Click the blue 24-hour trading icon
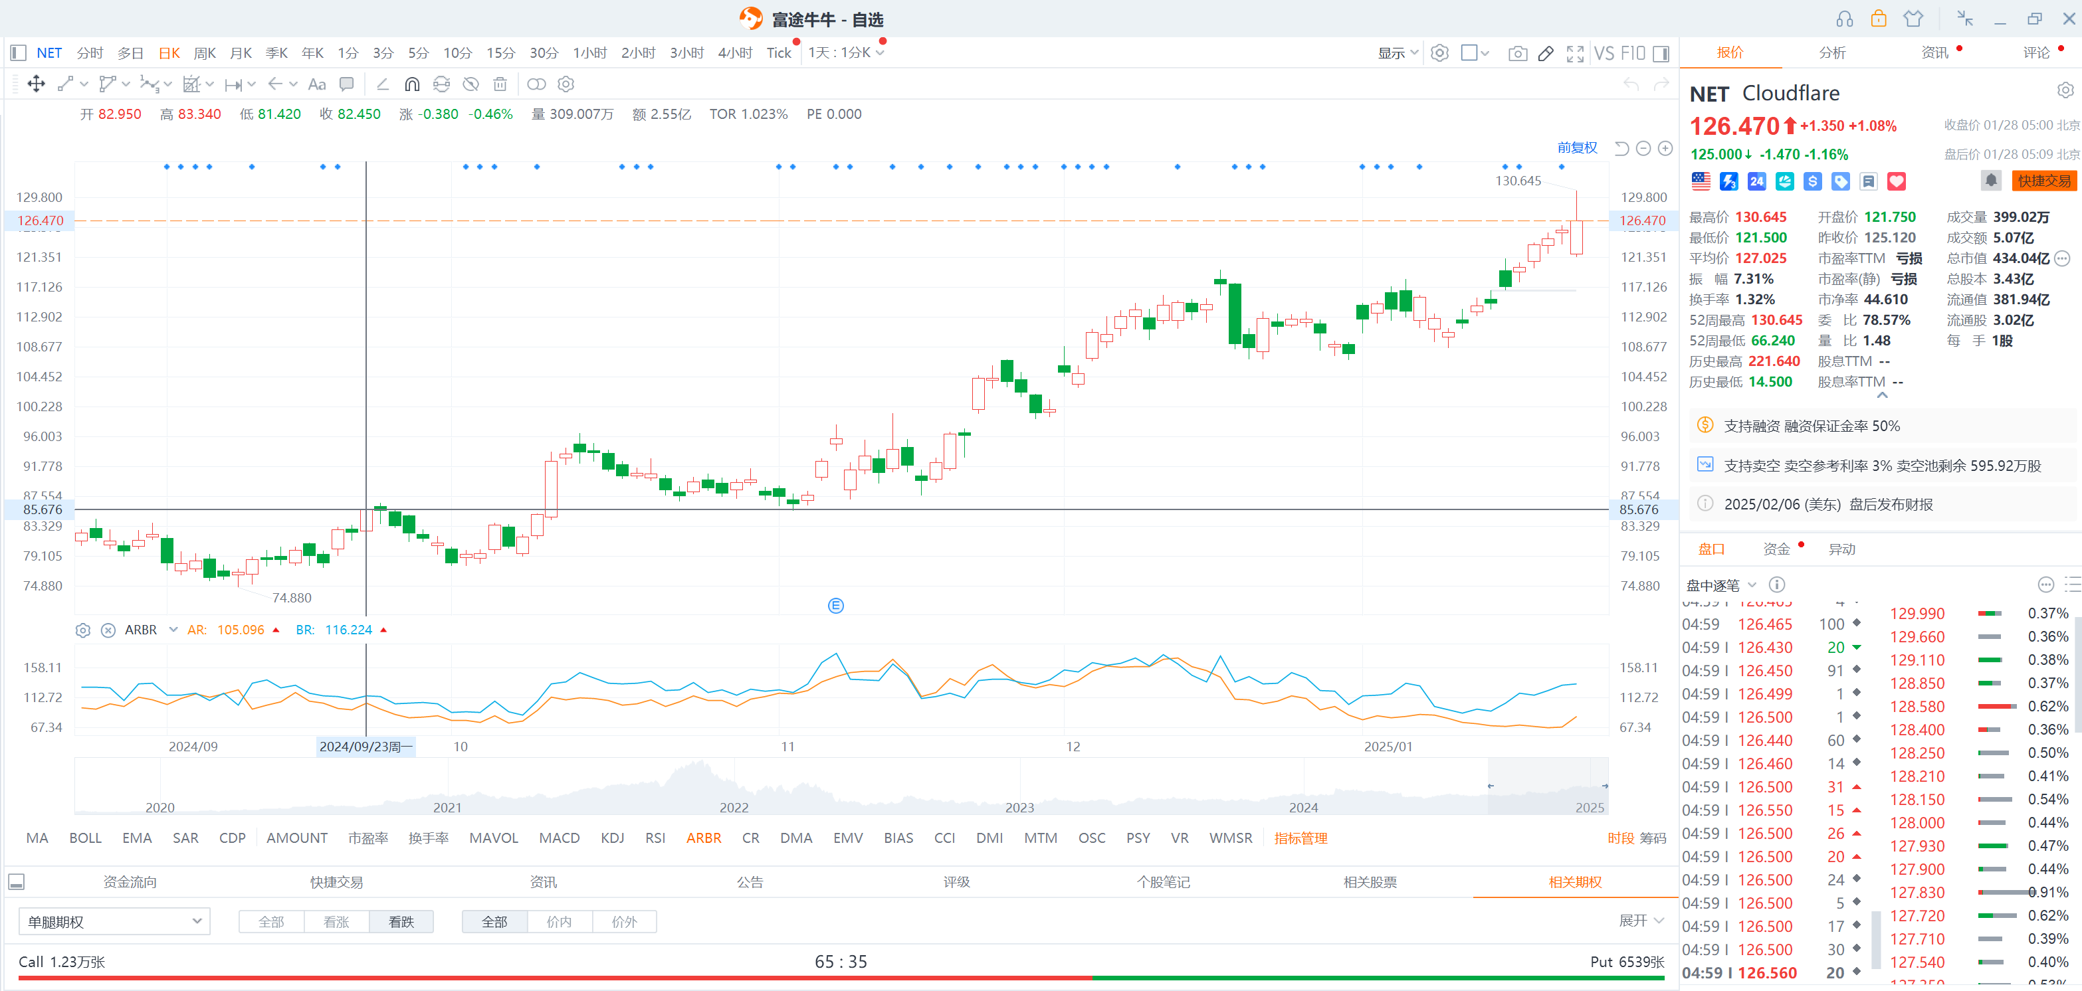 [1756, 182]
